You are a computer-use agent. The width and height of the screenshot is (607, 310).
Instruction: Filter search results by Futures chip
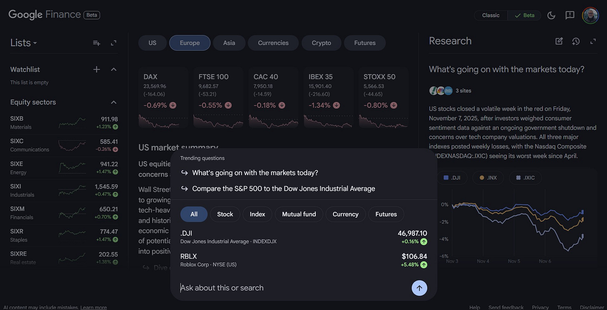click(386, 214)
